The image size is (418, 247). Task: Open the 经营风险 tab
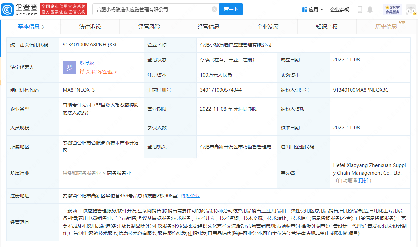149,26
